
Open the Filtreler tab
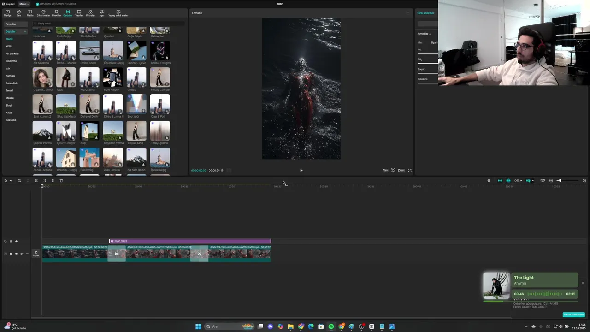click(90, 13)
